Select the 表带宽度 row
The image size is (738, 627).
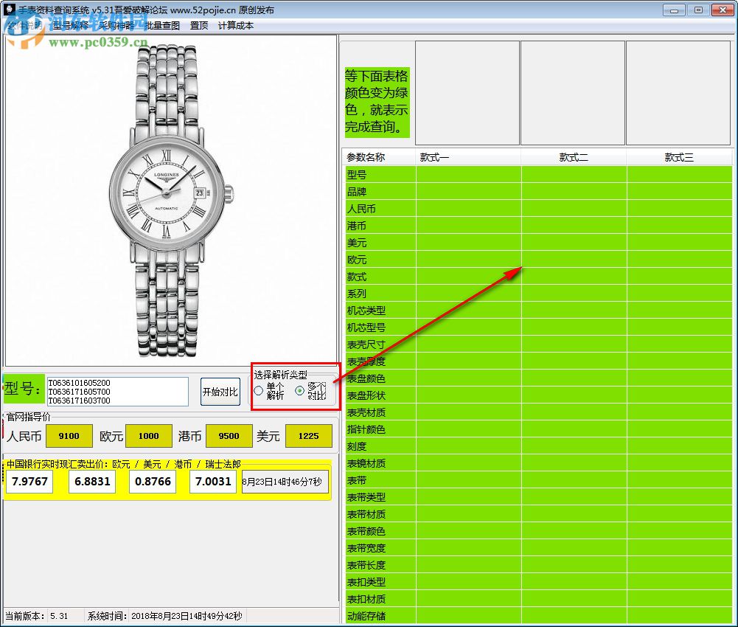(x=539, y=548)
